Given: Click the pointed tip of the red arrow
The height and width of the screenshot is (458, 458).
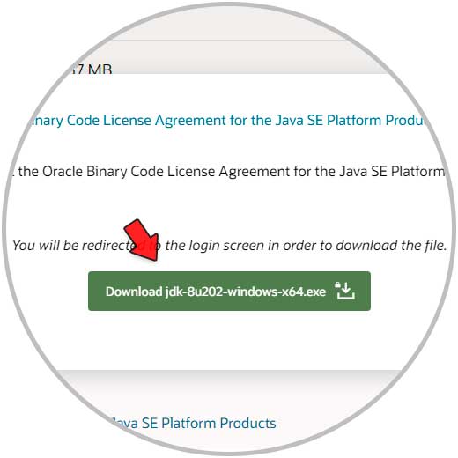Looking at the screenshot, I should (x=156, y=258).
